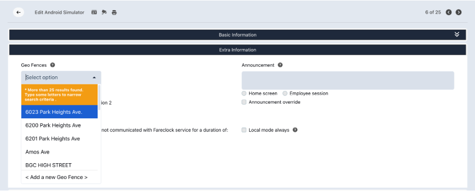Open the ID card icon beside the title
The width and height of the screenshot is (475, 191).
tap(94, 12)
